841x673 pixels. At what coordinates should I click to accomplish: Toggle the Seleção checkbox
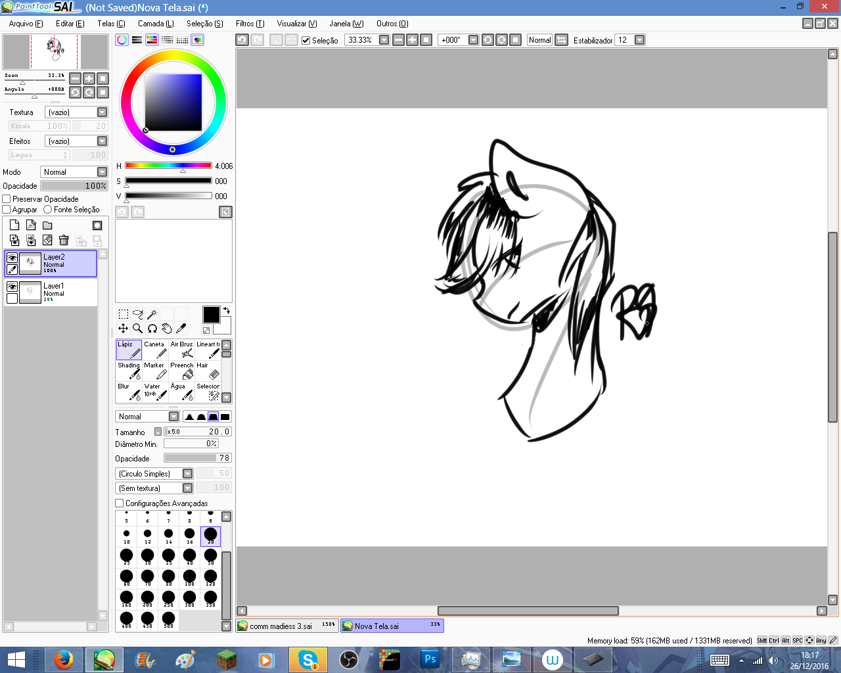[306, 41]
